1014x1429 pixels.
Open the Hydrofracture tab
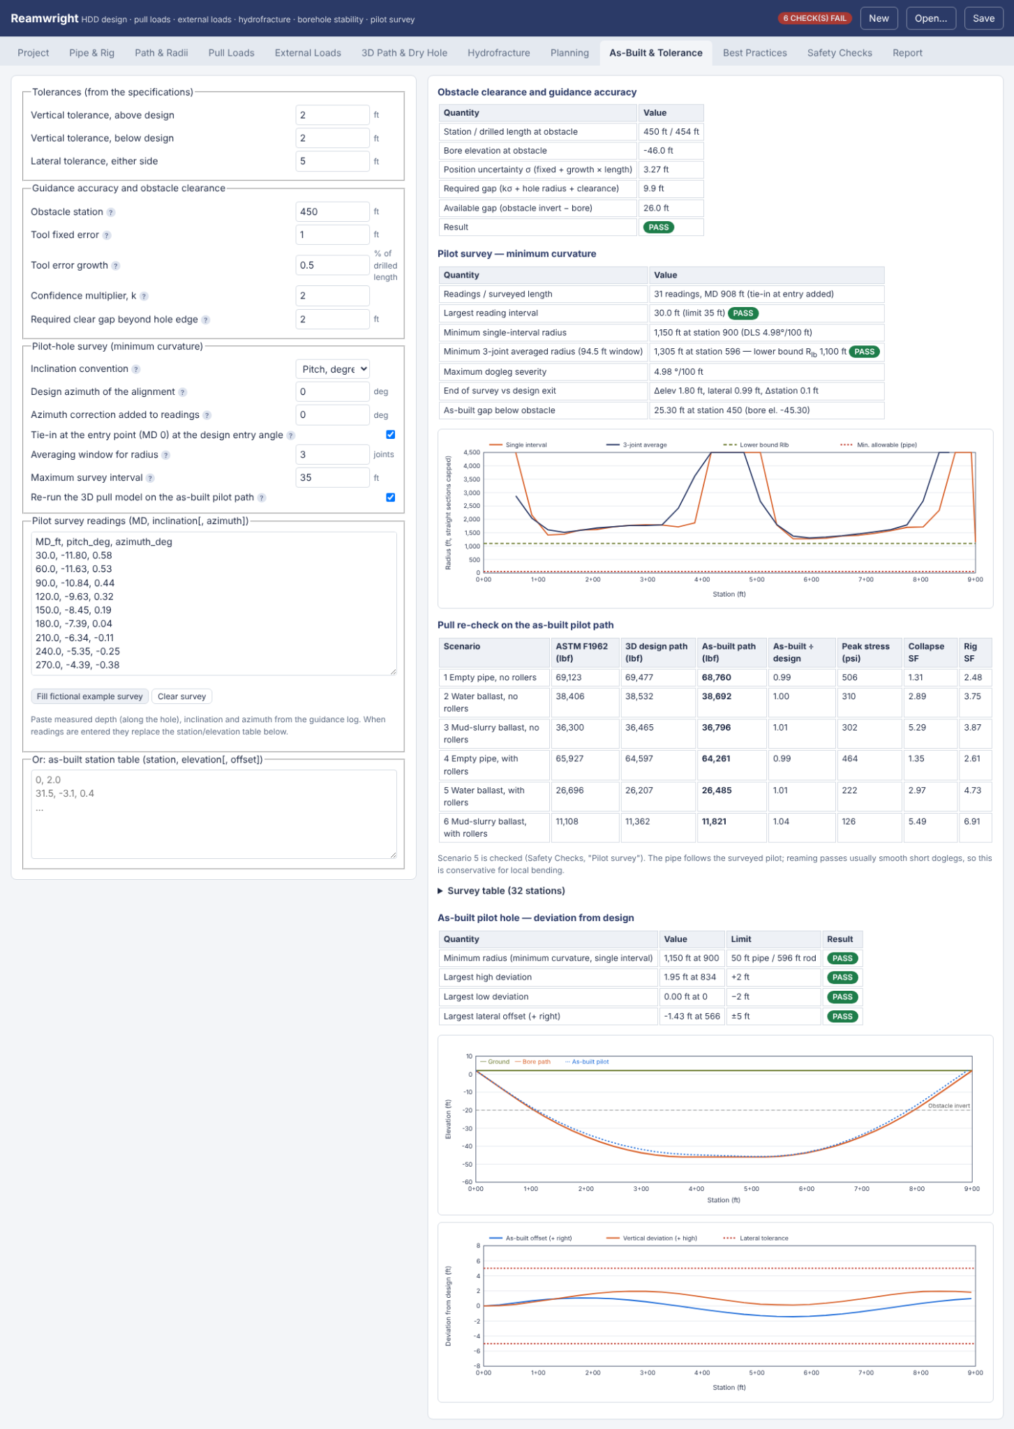click(x=499, y=53)
